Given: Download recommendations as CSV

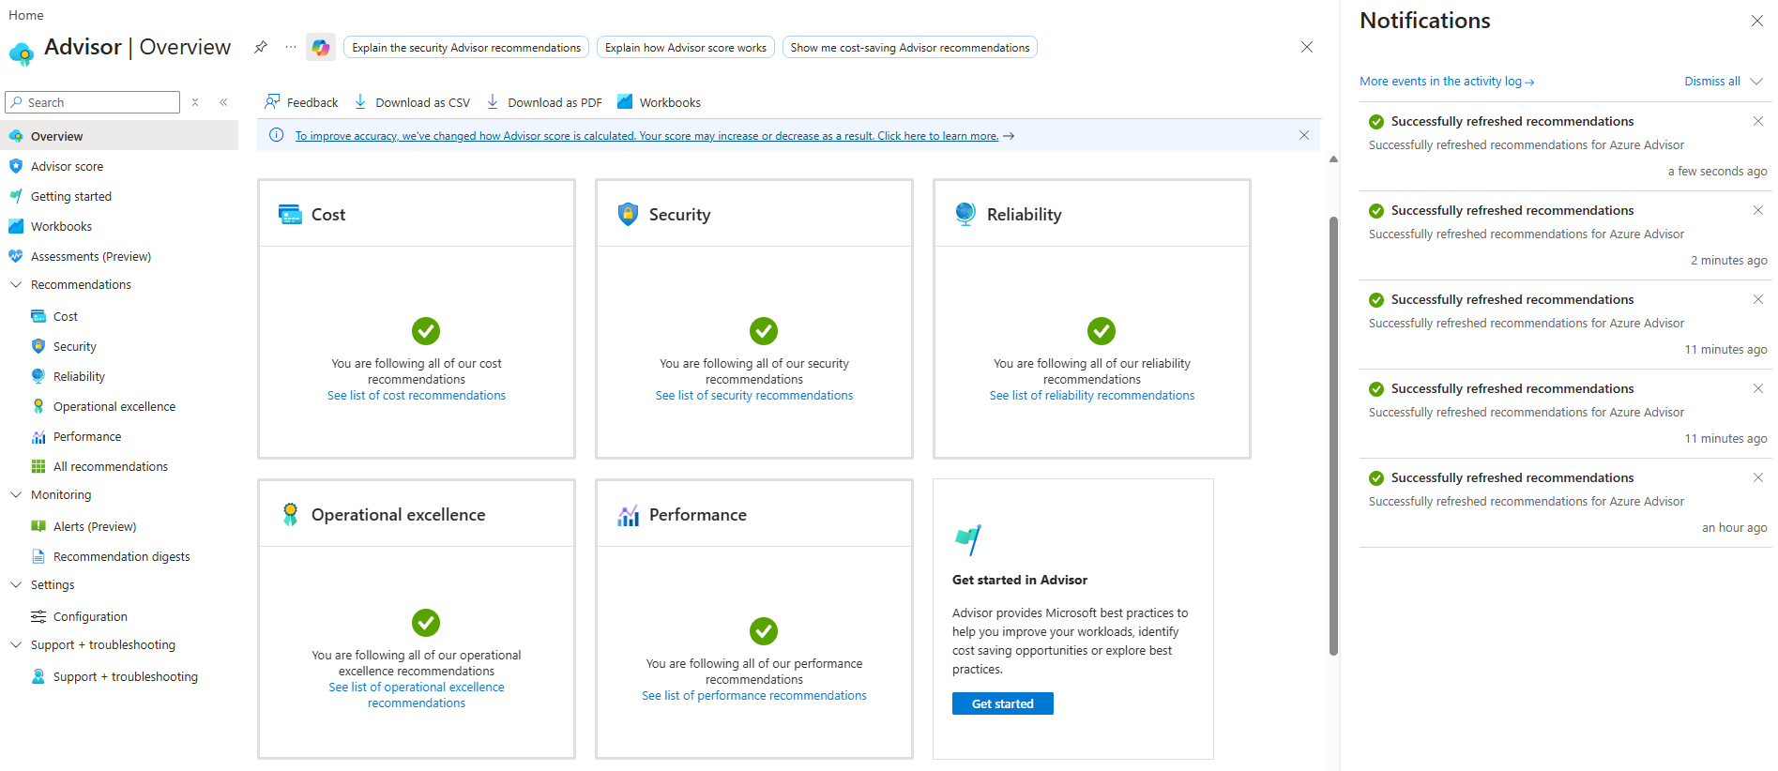Looking at the screenshot, I should pos(412,102).
